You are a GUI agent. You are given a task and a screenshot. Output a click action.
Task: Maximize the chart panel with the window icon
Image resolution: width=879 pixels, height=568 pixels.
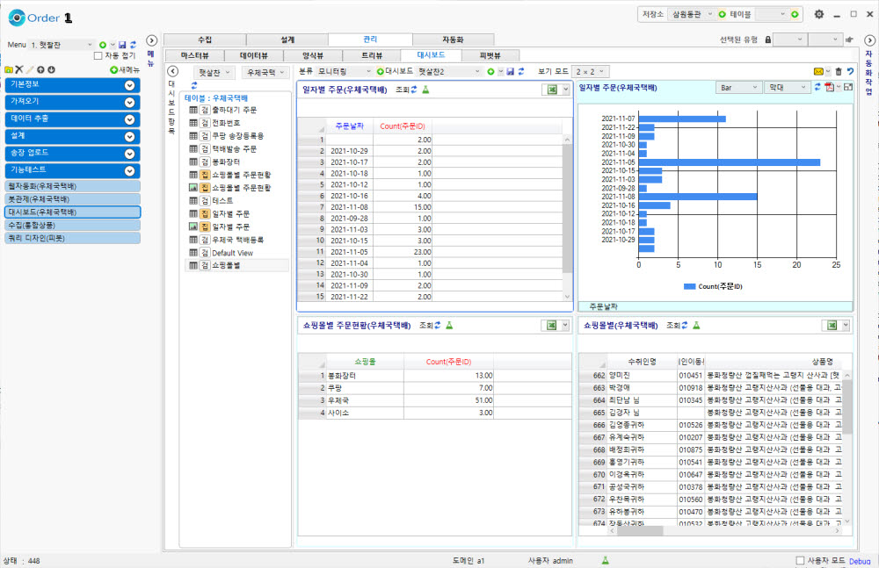(848, 88)
